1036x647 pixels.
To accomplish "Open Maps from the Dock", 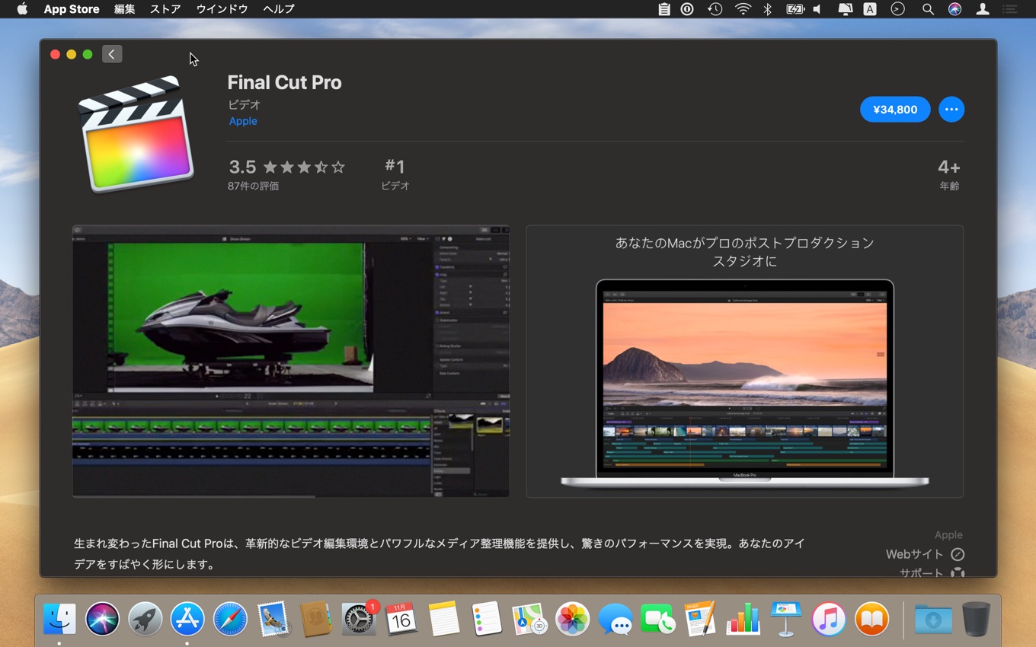I will [529, 619].
